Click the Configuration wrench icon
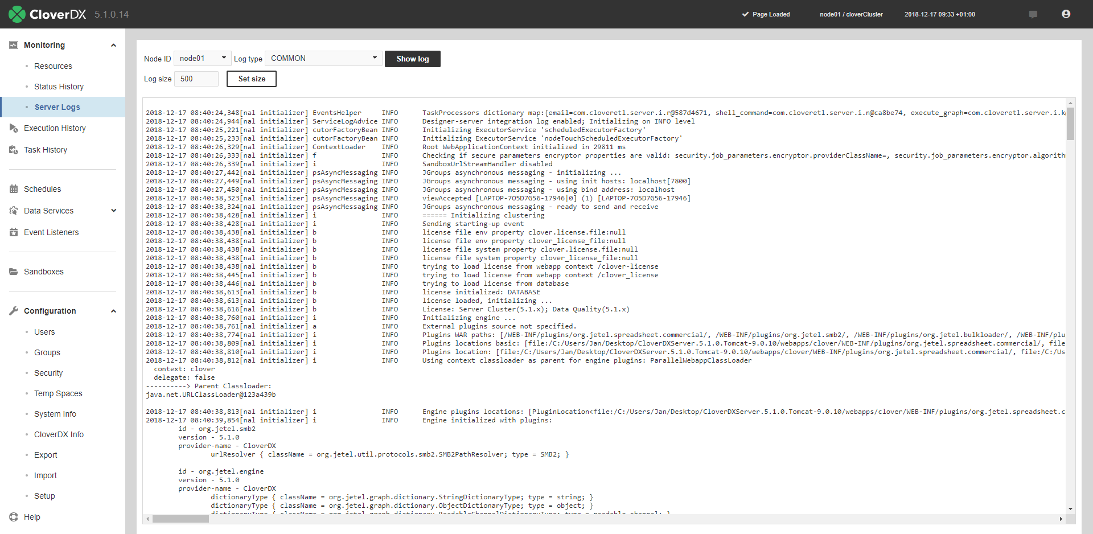1093x534 pixels. [14, 311]
